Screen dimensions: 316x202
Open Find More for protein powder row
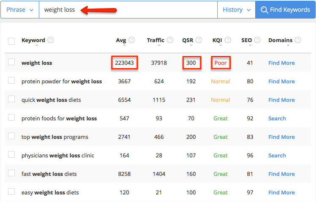coord(281,81)
